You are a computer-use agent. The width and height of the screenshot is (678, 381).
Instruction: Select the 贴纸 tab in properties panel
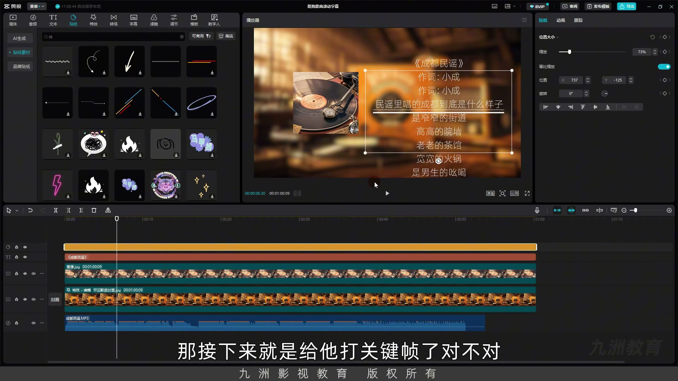(543, 20)
